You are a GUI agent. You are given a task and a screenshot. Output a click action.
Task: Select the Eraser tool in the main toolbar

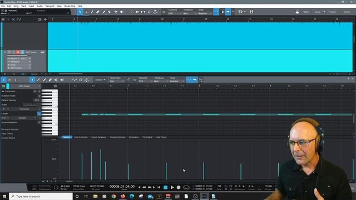tap(98, 12)
